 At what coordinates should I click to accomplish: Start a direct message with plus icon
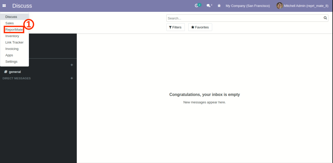[72, 78]
